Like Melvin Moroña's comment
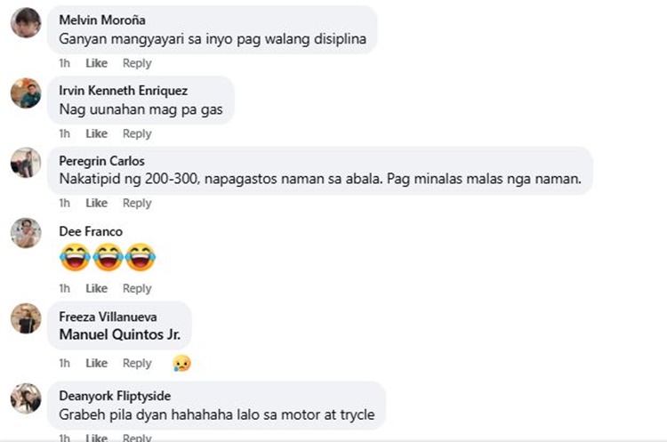The height and width of the screenshot is (442, 667). [x=97, y=63]
